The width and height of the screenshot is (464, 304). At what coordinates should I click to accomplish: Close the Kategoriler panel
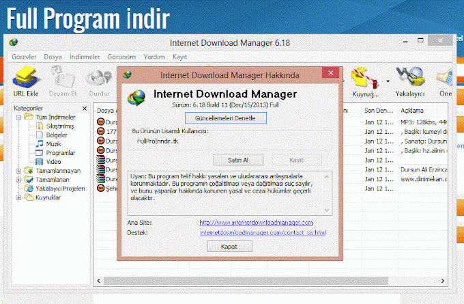pyautogui.click(x=85, y=109)
